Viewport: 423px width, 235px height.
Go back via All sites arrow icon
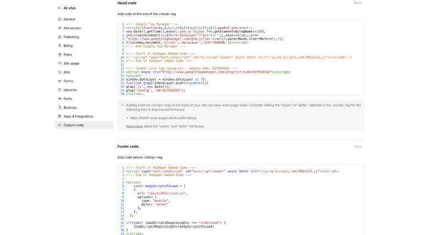point(59,8)
